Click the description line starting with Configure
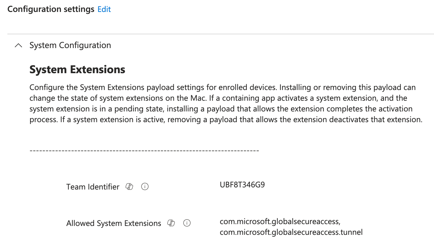Screen dimensions: 434x248 click(x=222, y=88)
